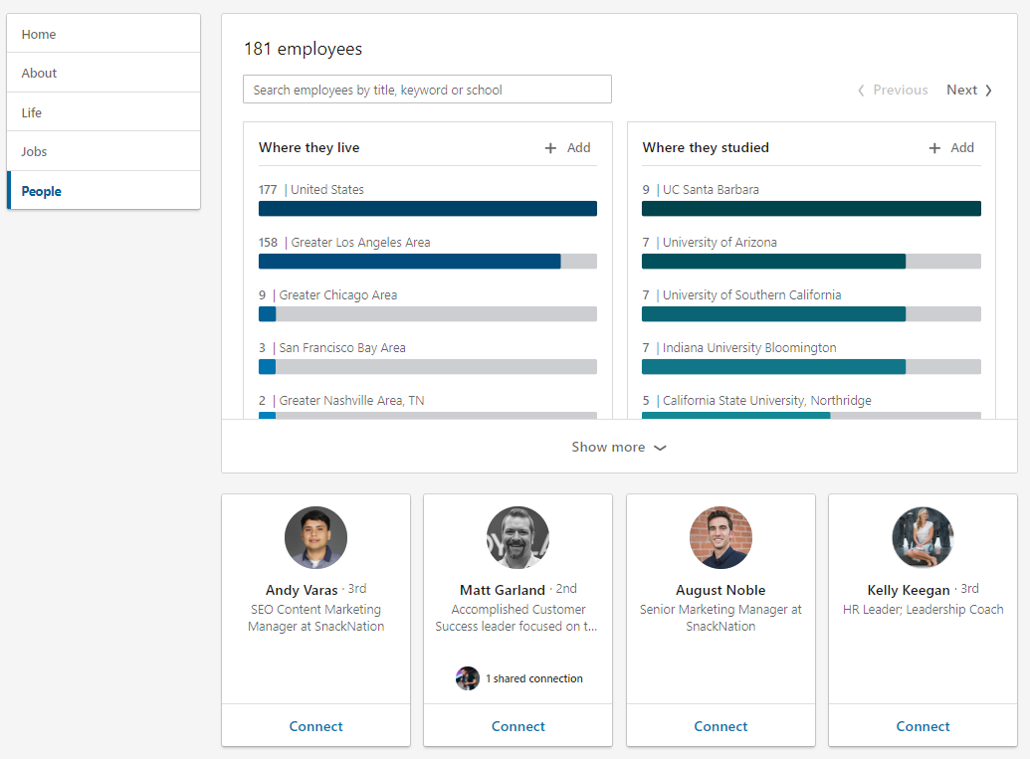Click the Next chevron arrow icon

point(988,91)
